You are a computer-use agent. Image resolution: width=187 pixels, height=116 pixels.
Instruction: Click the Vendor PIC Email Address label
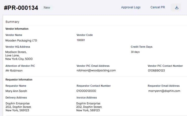(93, 66)
